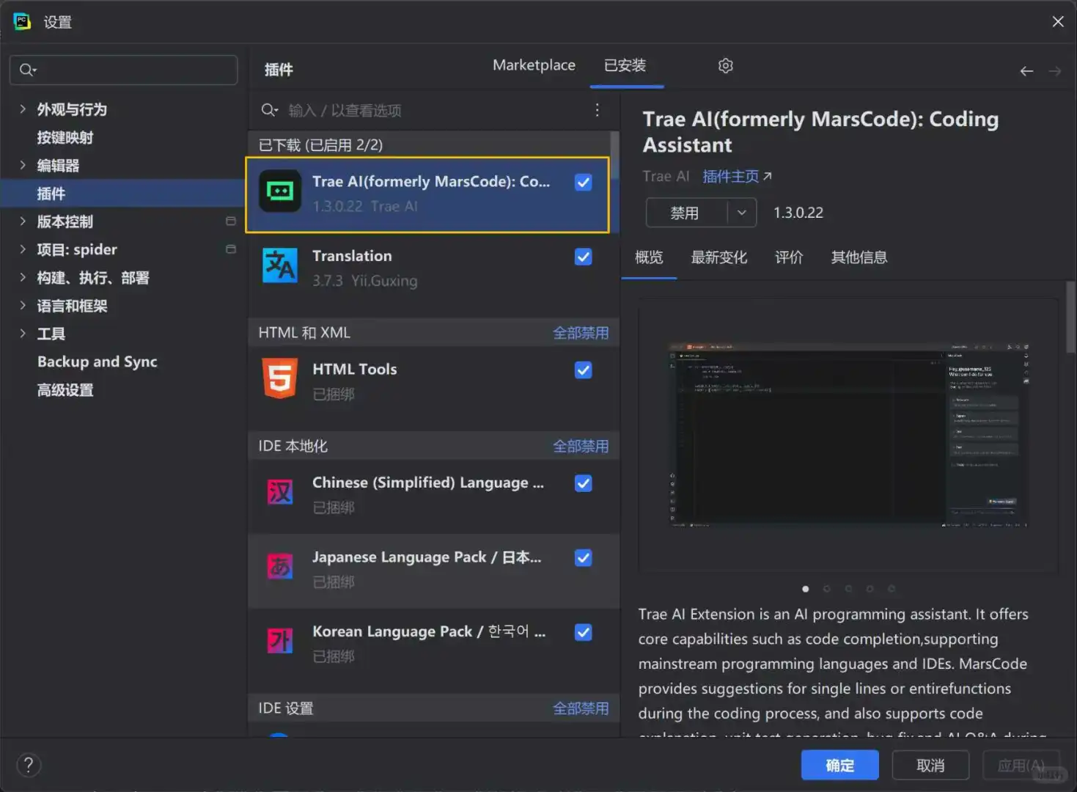Click the HTML Tools plugin icon

[x=280, y=378]
